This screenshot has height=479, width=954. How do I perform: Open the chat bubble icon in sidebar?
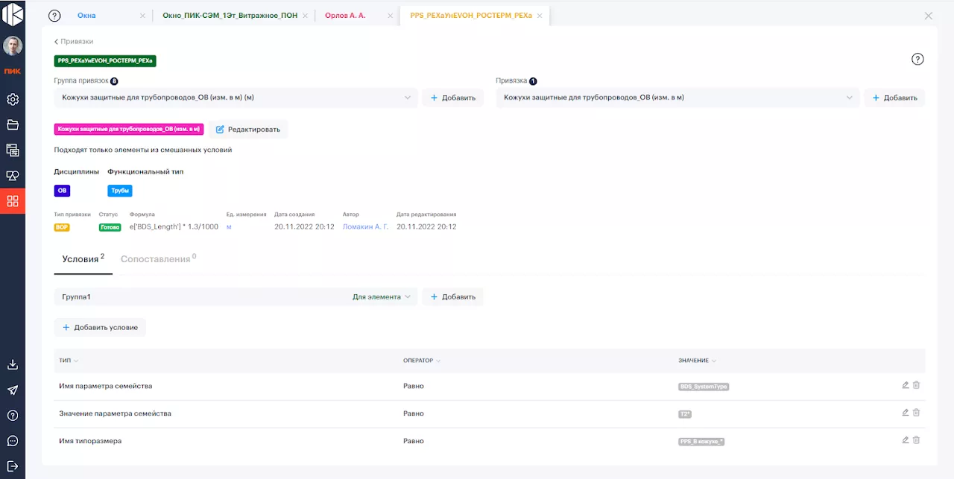click(x=13, y=441)
